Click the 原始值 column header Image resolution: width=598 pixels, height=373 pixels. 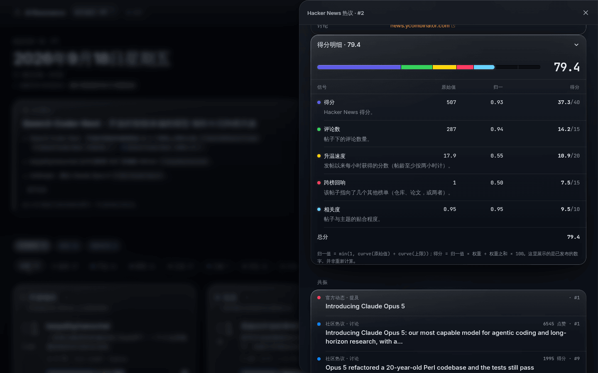pos(448,87)
